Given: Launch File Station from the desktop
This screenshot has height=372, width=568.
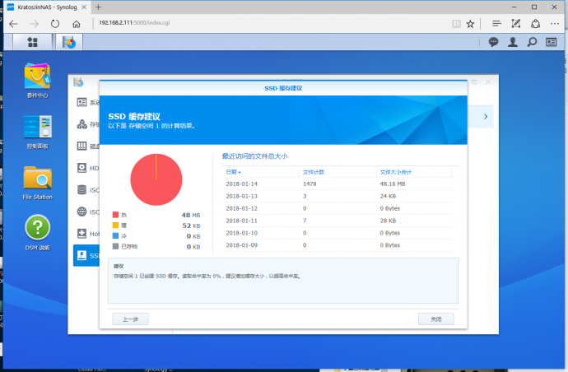Looking at the screenshot, I should [x=37, y=183].
